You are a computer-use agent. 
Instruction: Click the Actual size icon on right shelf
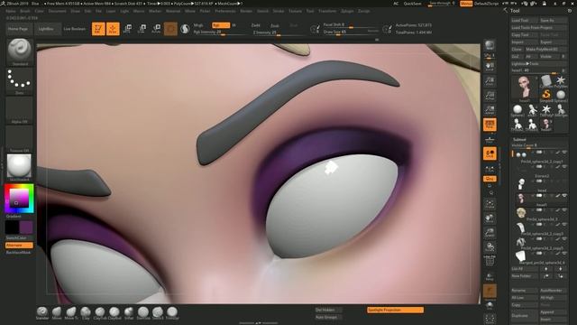tap(490, 96)
